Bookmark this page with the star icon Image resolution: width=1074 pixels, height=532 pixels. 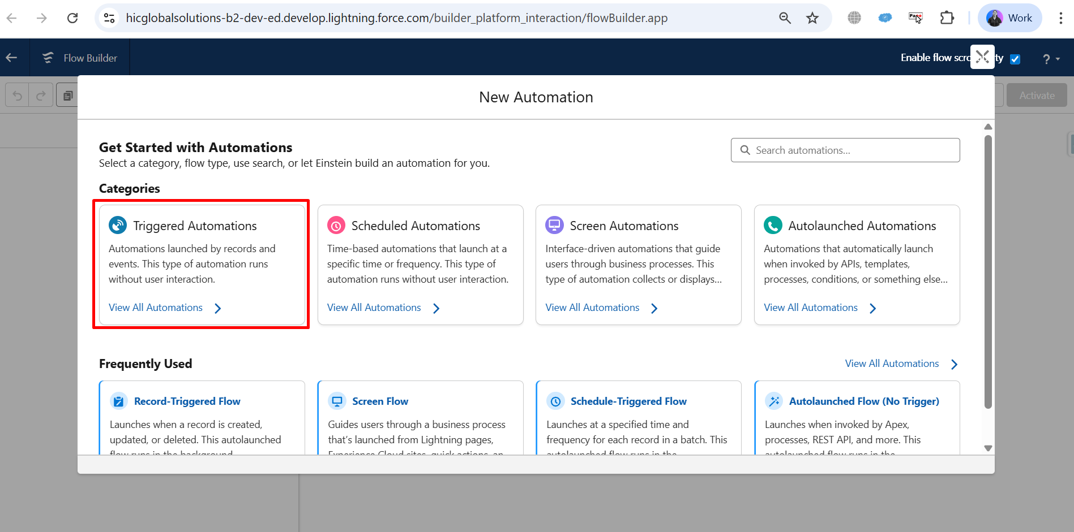(812, 18)
